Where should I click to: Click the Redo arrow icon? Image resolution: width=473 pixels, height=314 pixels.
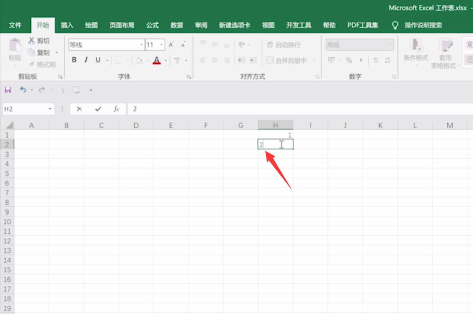pyautogui.click(x=42, y=89)
